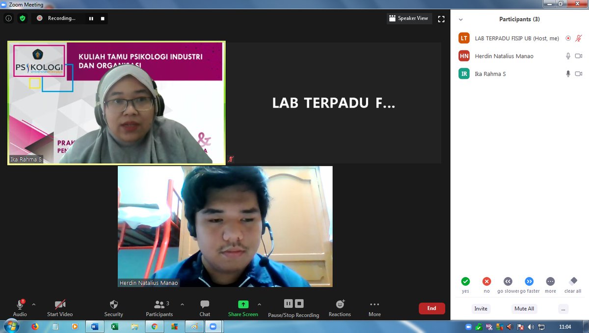Screen dimensions: 589x333
Task: Select LAB TERPADU FISIP UB participant row
Action: click(x=520, y=38)
